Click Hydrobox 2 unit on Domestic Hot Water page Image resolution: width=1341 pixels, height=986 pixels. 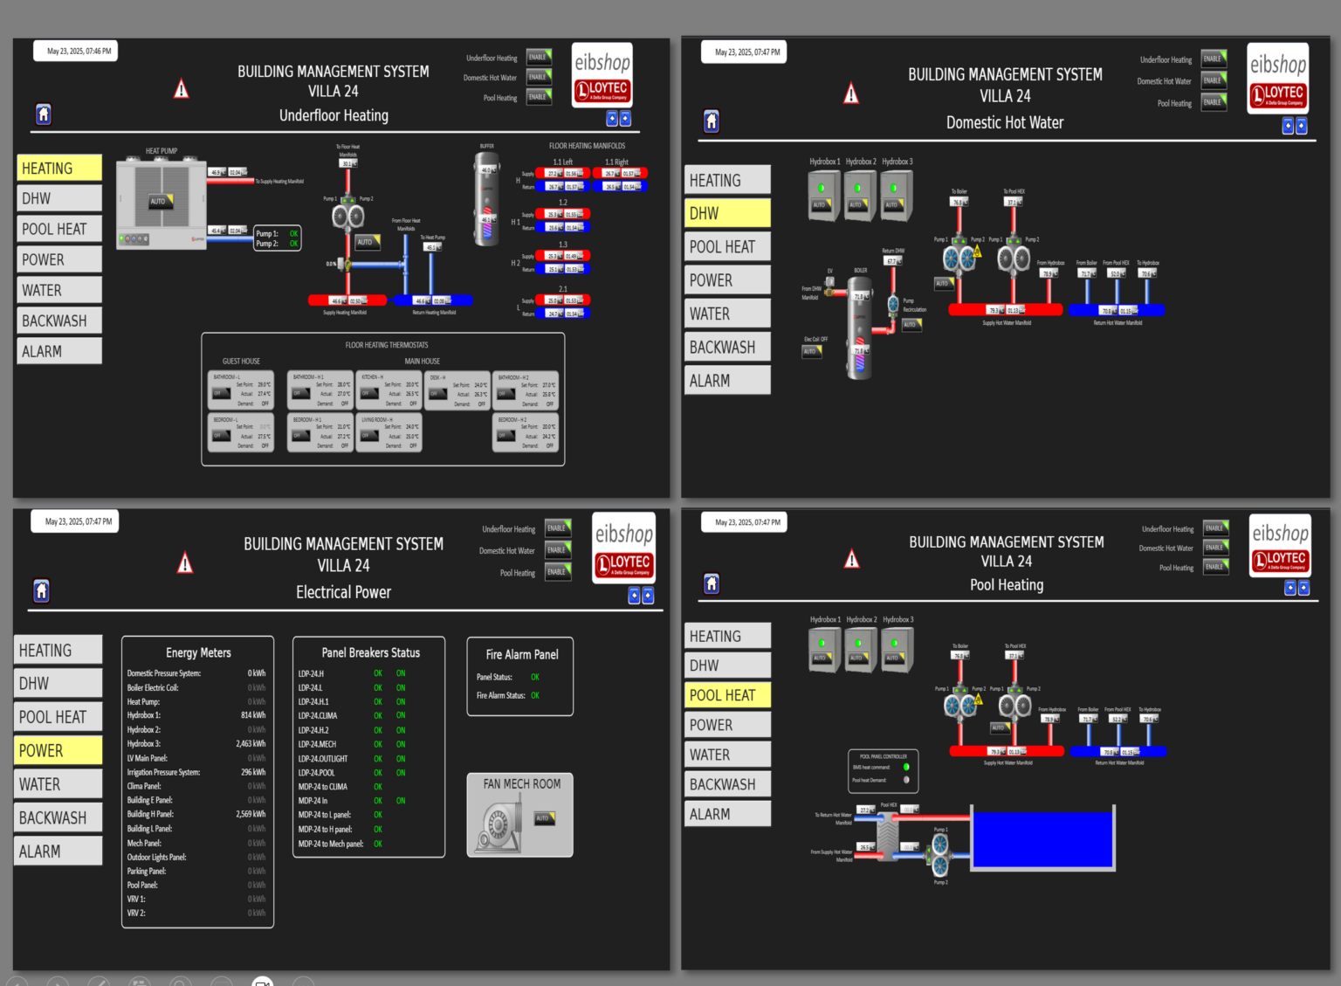click(859, 195)
